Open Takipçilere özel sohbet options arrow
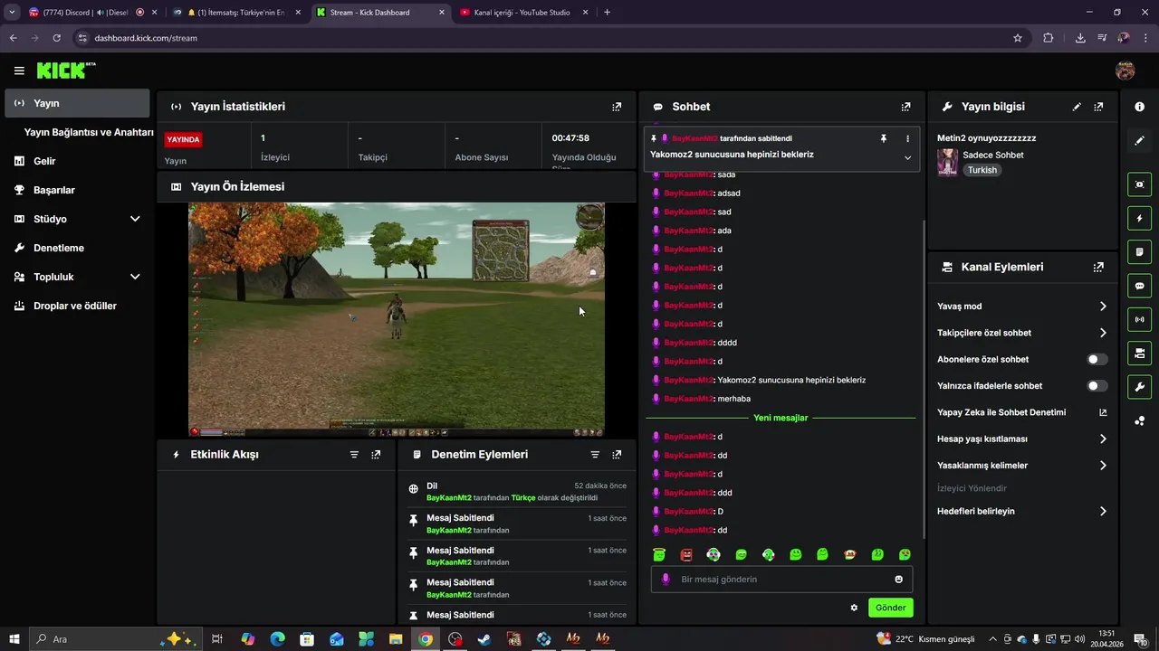Screen dimensions: 1159x651 click(x=1103, y=333)
